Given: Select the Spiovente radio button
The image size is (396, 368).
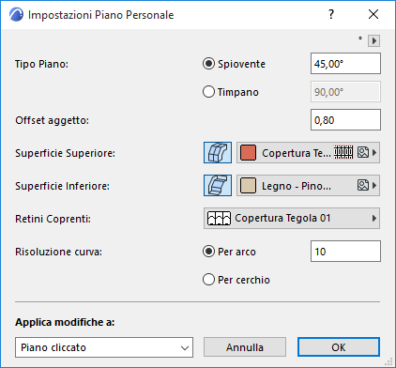Looking at the screenshot, I should tap(208, 64).
